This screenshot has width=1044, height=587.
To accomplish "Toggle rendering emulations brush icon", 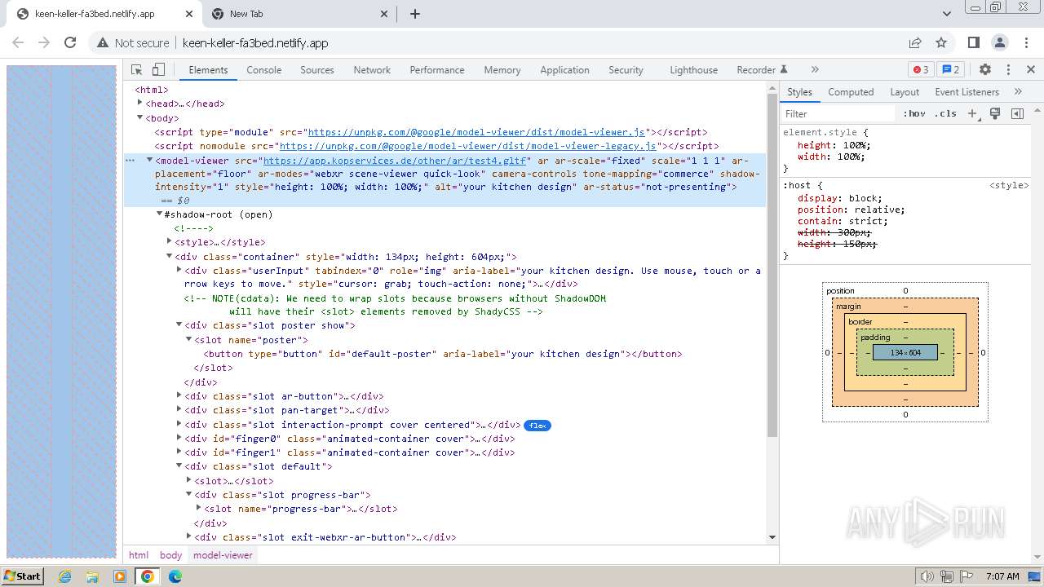I will click(995, 114).
